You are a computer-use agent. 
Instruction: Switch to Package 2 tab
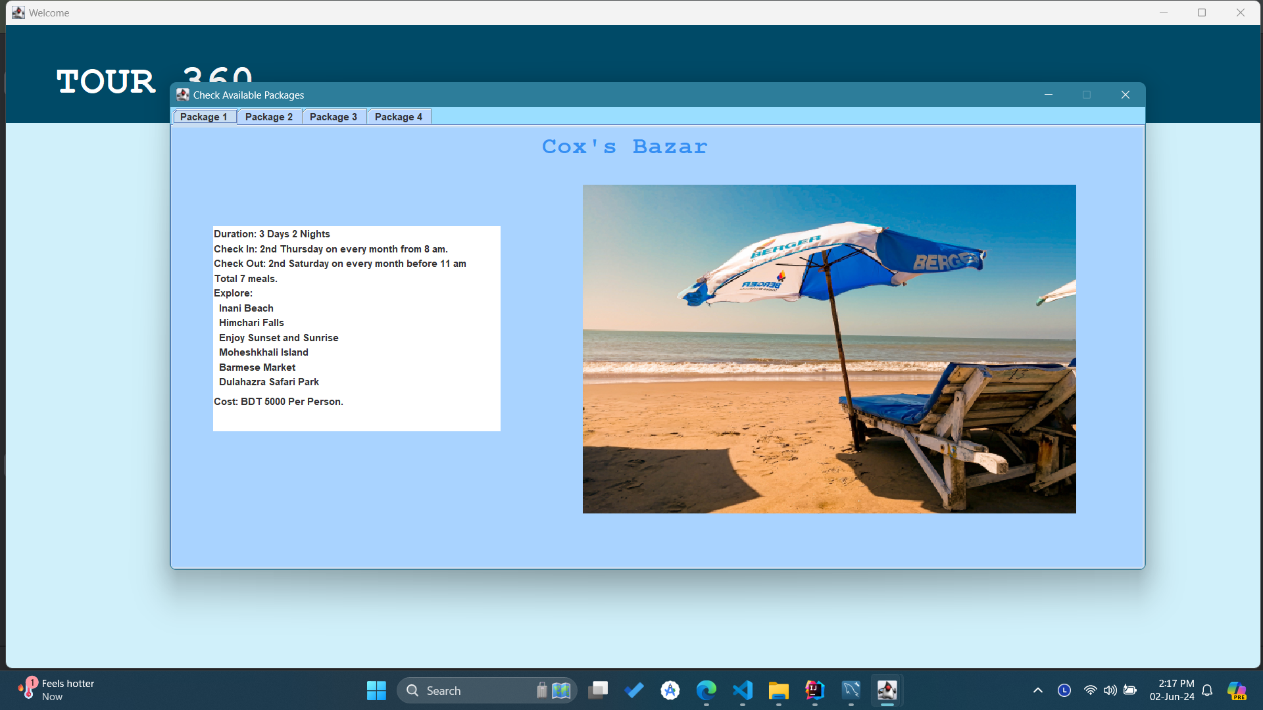pos(269,117)
